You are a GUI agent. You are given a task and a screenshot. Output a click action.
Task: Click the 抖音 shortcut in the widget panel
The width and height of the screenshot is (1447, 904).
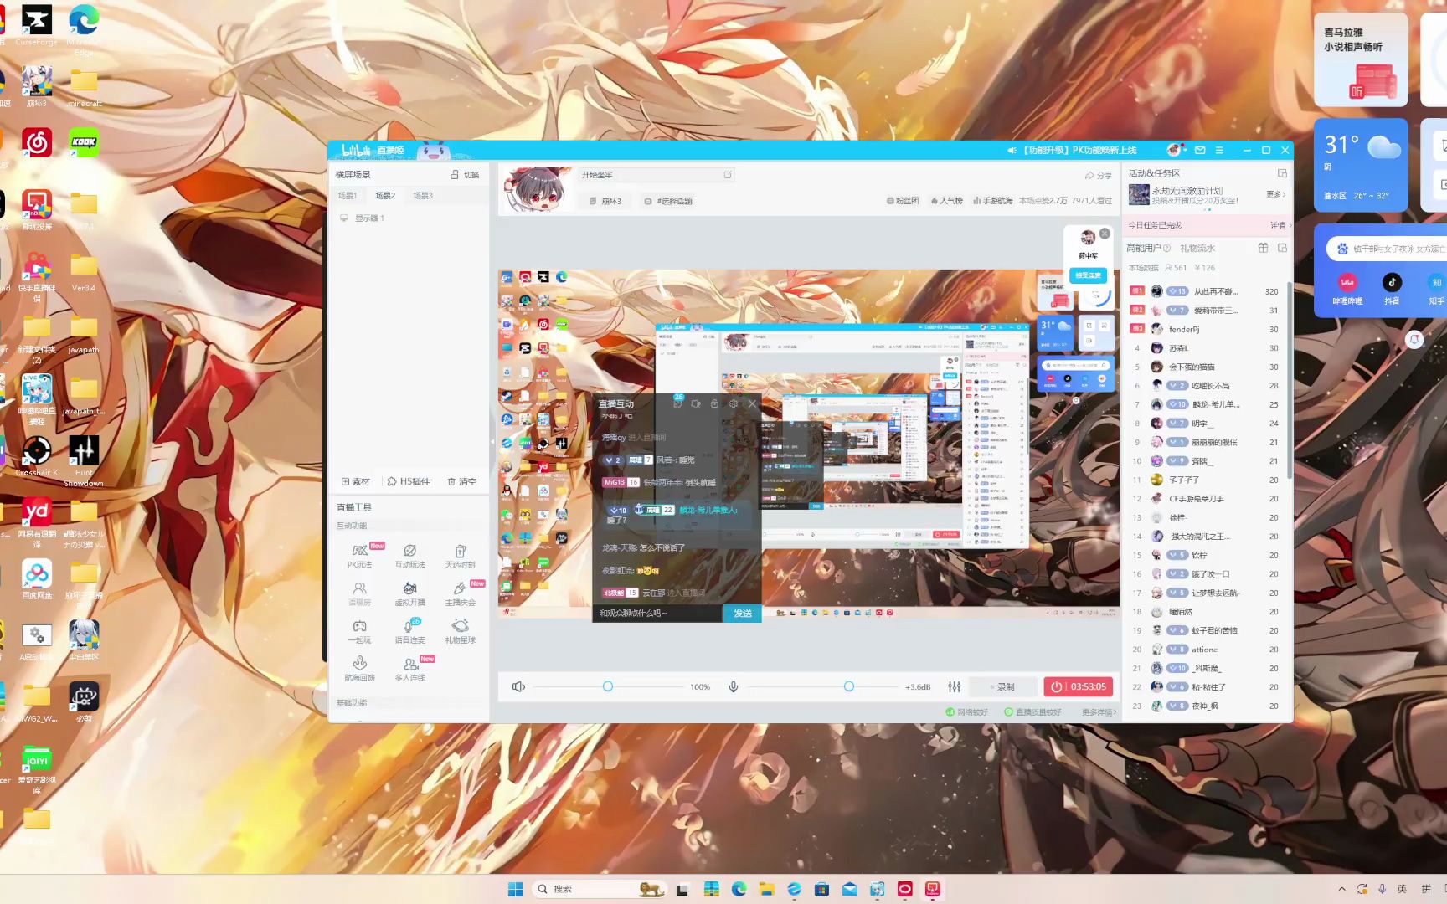pyautogui.click(x=1392, y=288)
